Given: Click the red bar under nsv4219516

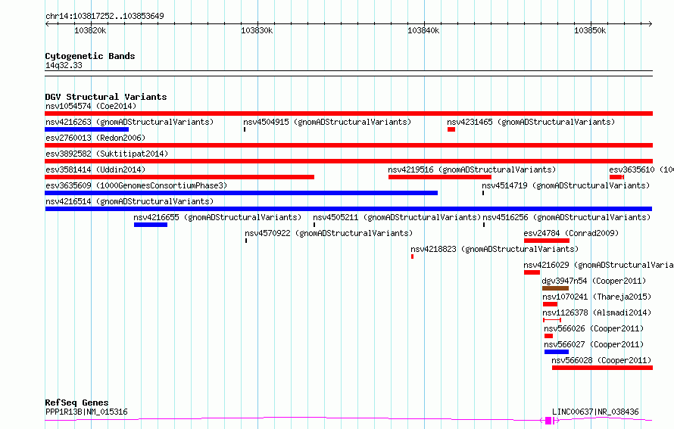Looking at the screenshot, I should pyautogui.click(x=440, y=177).
